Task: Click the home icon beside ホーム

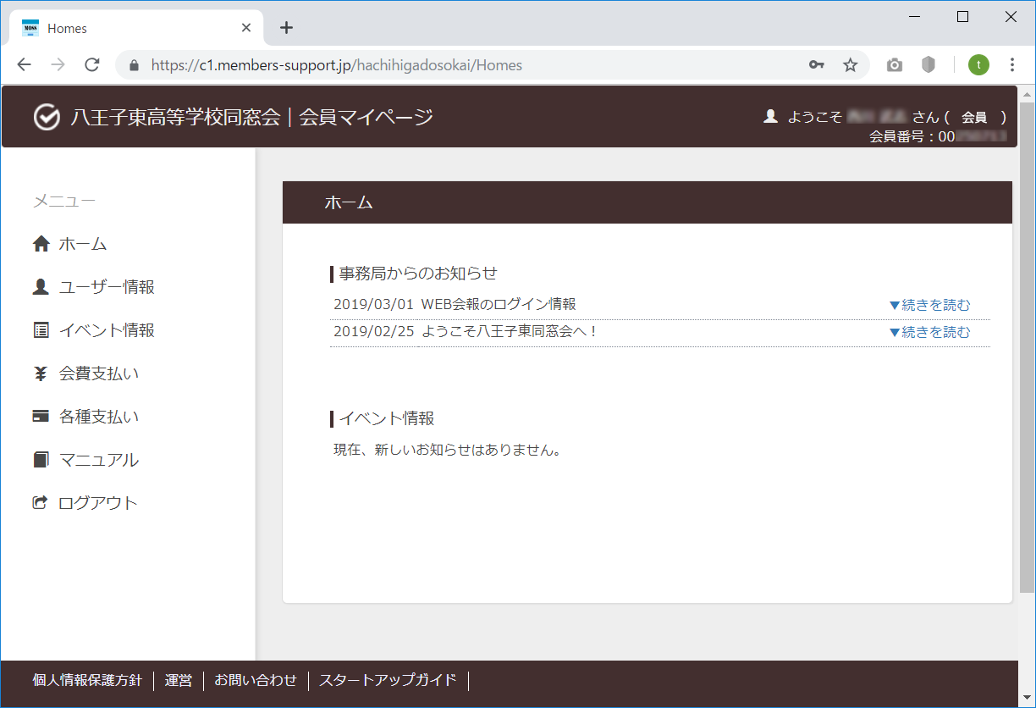Action: 41,245
